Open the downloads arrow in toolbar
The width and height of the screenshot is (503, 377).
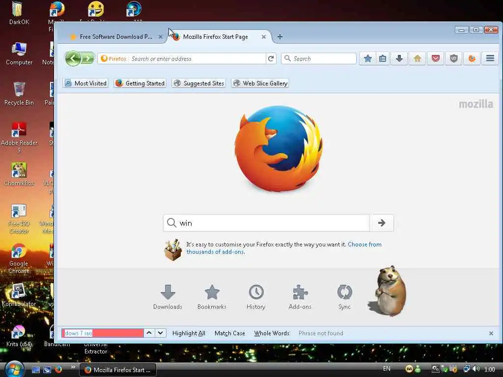399,59
